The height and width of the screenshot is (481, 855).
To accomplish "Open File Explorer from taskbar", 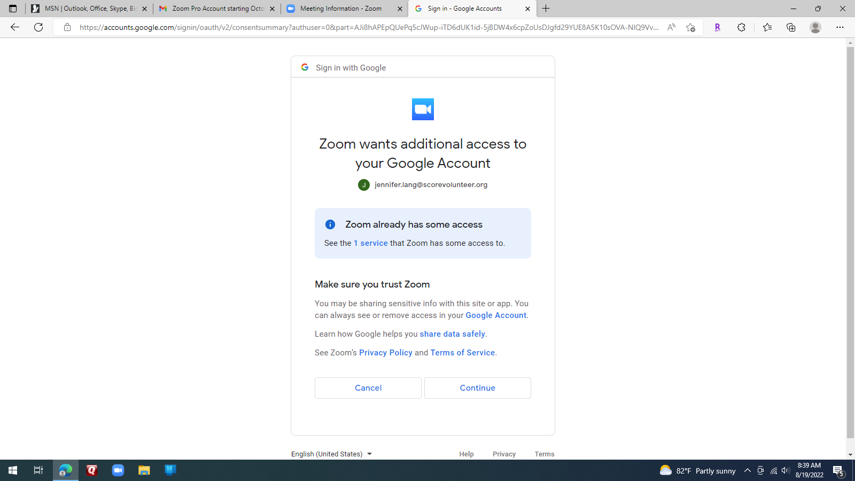I will pyautogui.click(x=144, y=470).
